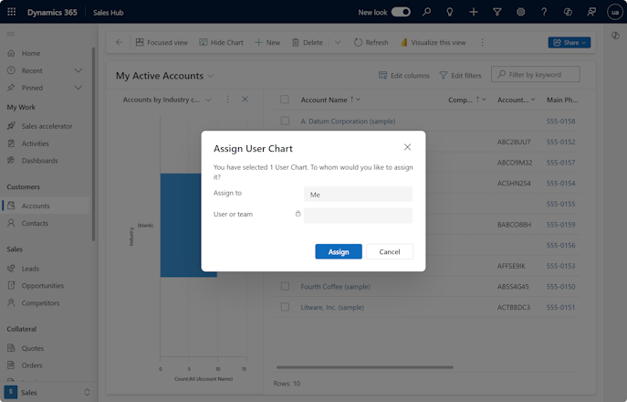Screen dimensions: 627x402
Task: Open the command bar more options
Action: [482, 42]
